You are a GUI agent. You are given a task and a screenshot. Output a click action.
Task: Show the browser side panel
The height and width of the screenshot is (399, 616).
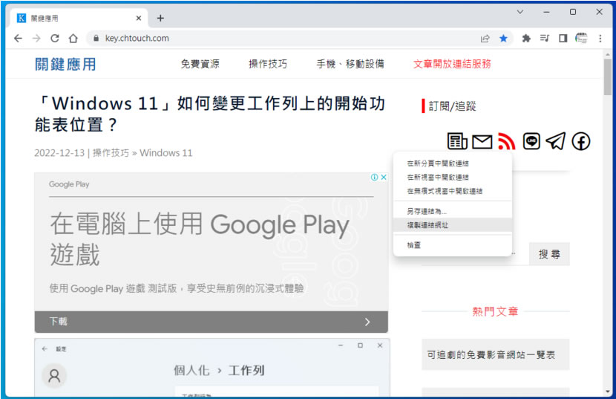[x=563, y=38]
